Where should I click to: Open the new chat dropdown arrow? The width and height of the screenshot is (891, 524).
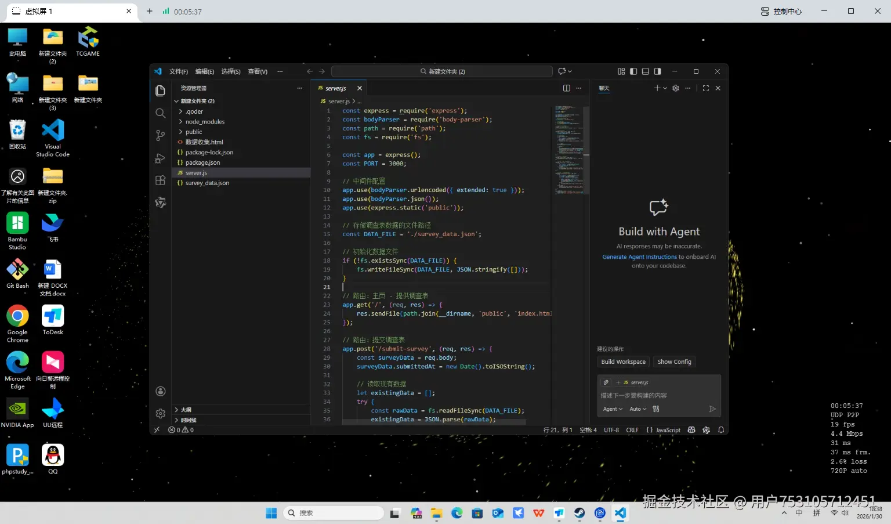[665, 88]
